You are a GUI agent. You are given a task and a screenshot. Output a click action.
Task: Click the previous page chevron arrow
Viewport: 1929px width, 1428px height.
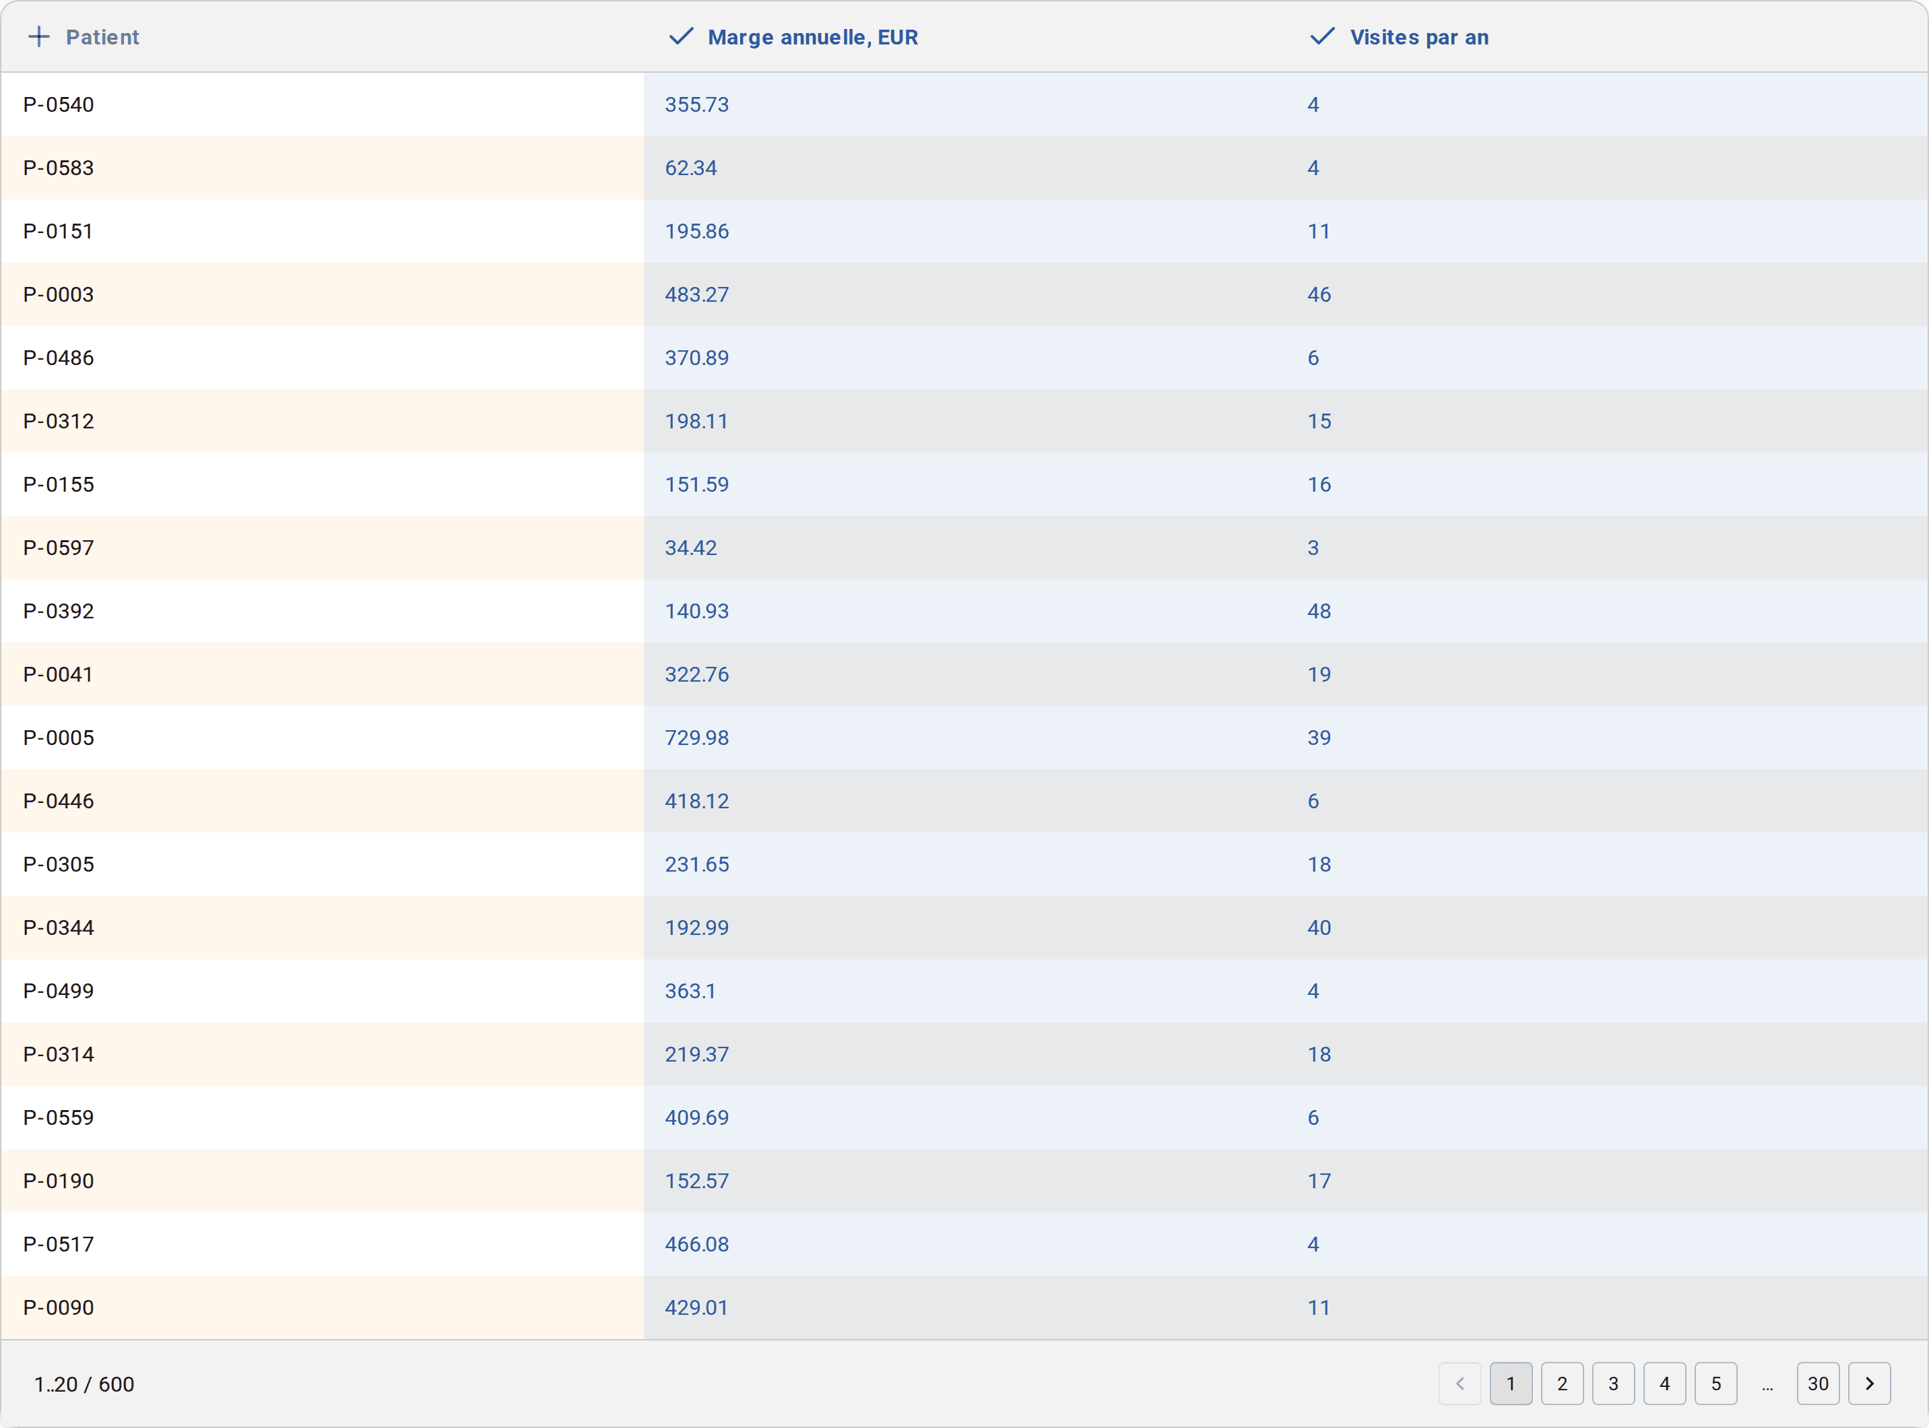pyautogui.click(x=1460, y=1384)
